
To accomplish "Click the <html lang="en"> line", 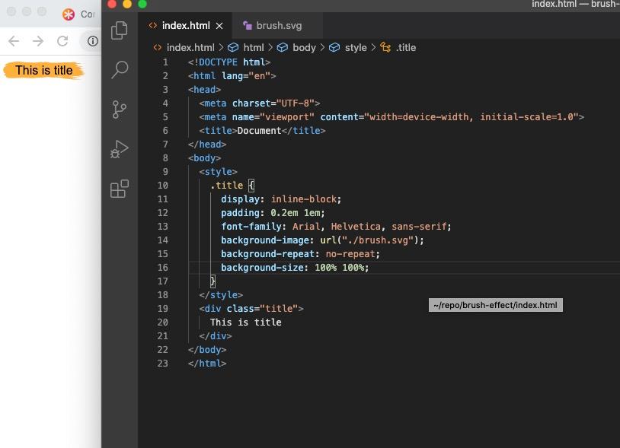I will tap(232, 76).
